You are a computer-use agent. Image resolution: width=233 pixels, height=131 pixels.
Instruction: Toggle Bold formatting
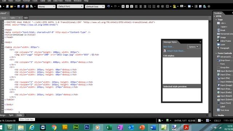[x=123, y=7]
